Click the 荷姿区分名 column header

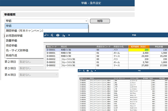(x=120, y=47)
